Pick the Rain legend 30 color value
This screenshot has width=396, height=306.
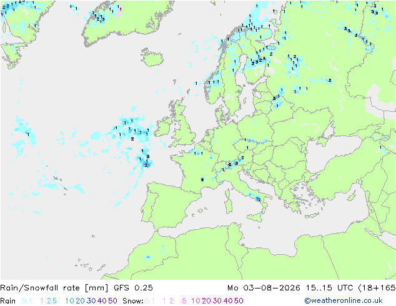click(91, 301)
